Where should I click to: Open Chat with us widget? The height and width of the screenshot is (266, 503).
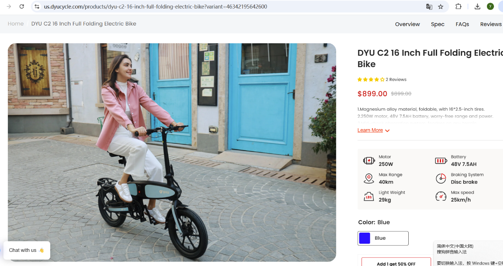click(x=27, y=250)
